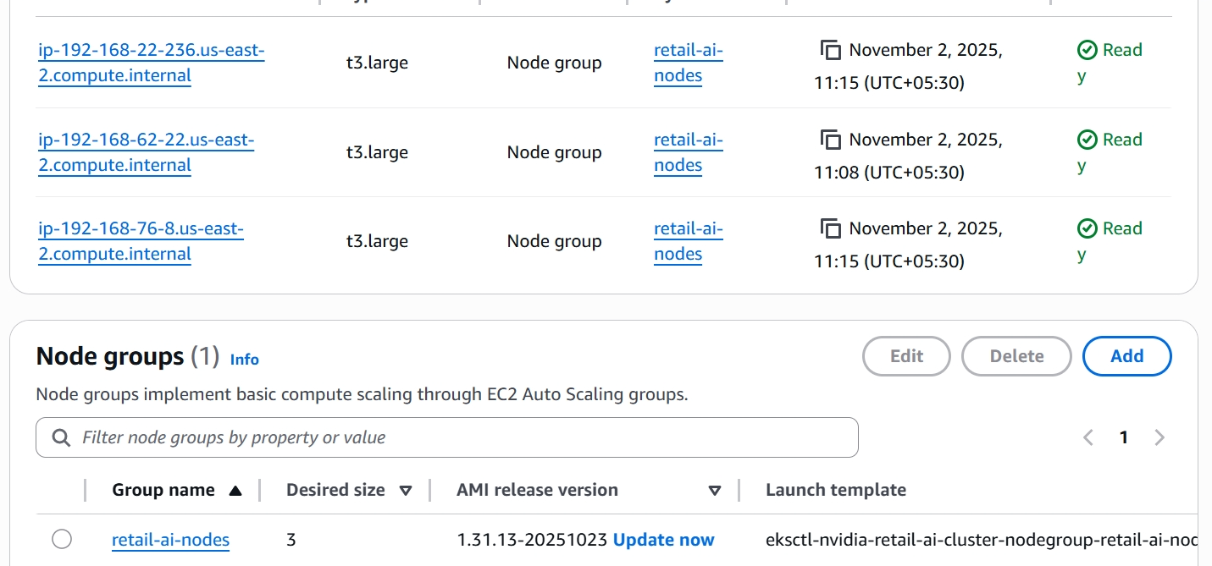Viewport: 1212px width, 566px height.
Task: Sort node groups by Desired size
Action: click(405, 491)
